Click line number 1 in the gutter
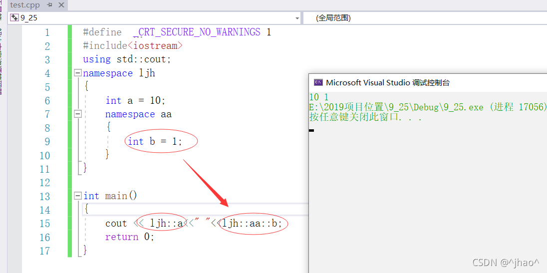 pyautogui.click(x=47, y=32)
